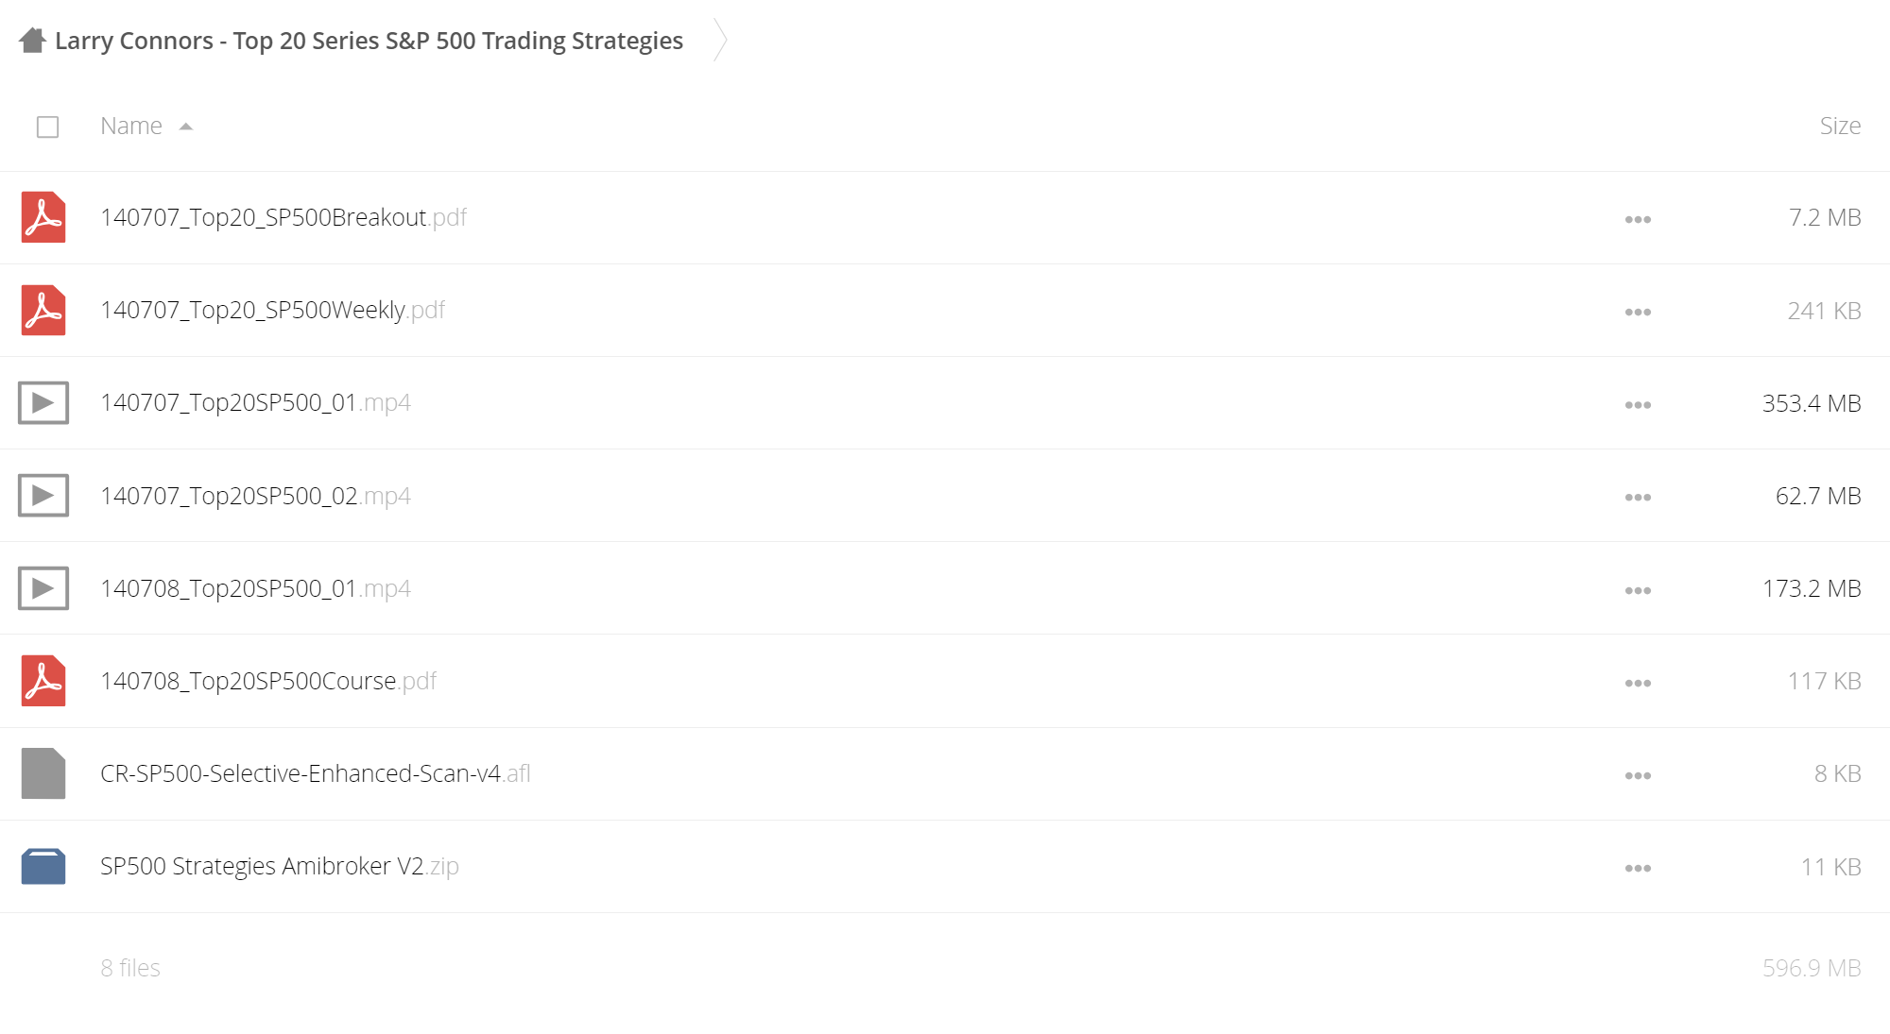
Task: Click the home icon in breadcrumb
Action: click(32, 41)
